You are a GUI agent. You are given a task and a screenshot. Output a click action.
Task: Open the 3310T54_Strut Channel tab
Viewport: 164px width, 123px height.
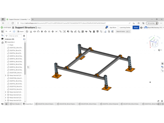click(x=109, y=104)
